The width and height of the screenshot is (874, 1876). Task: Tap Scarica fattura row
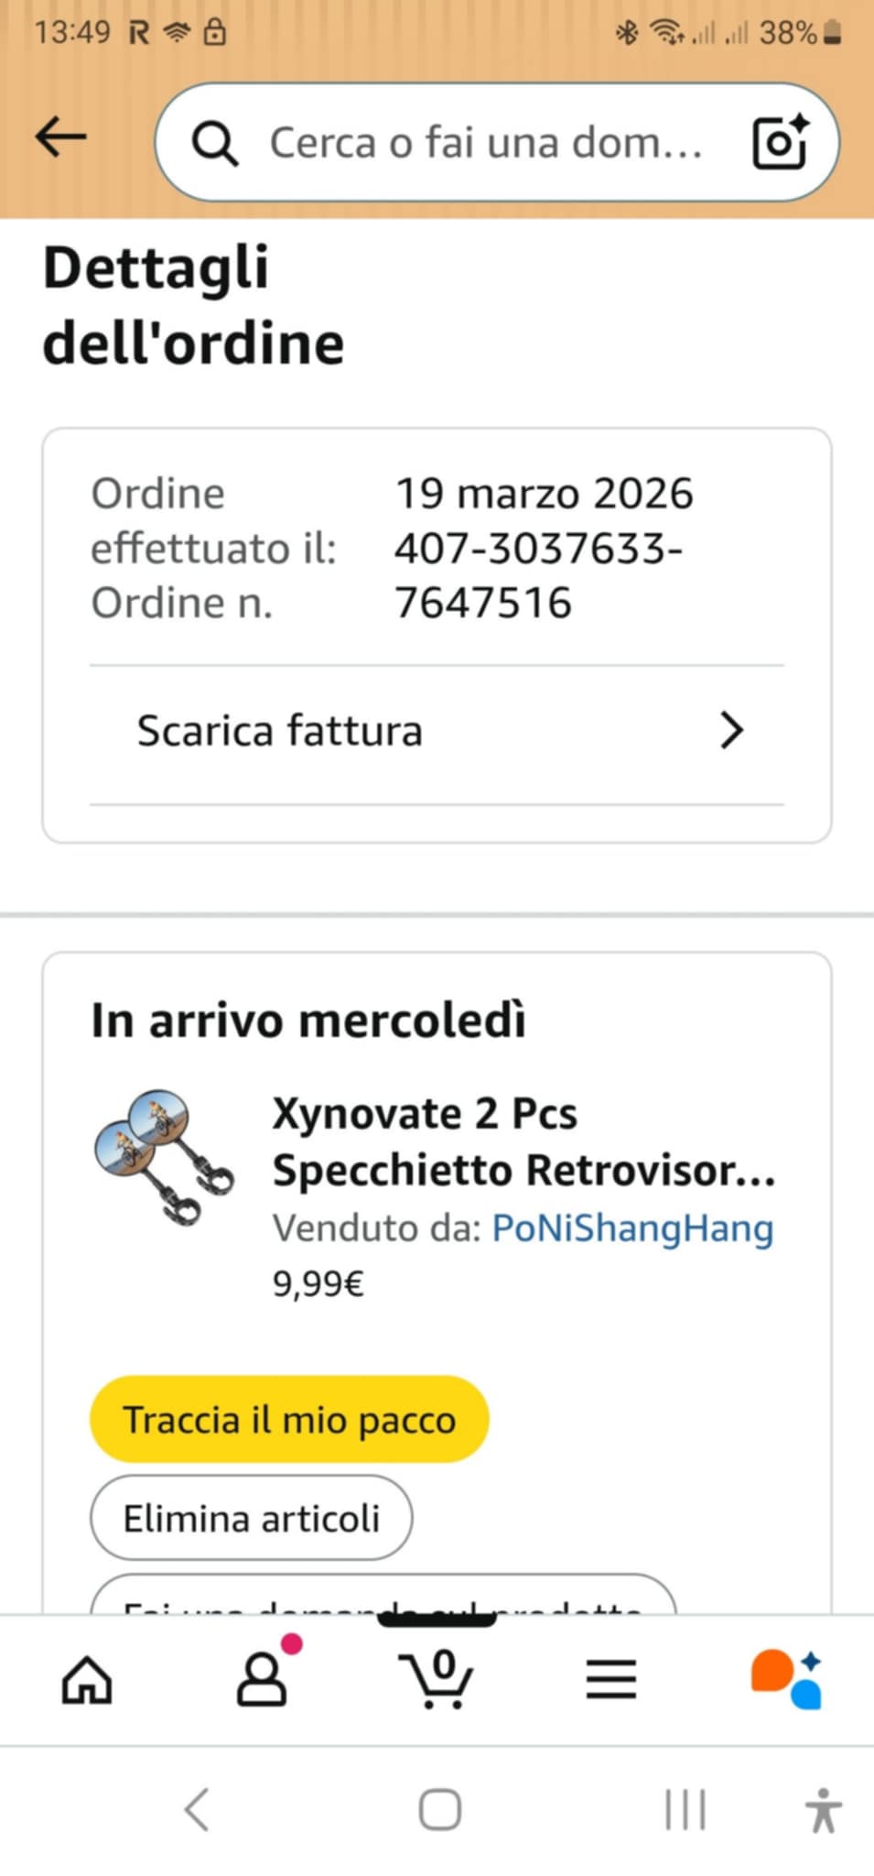tap(366, 732)
